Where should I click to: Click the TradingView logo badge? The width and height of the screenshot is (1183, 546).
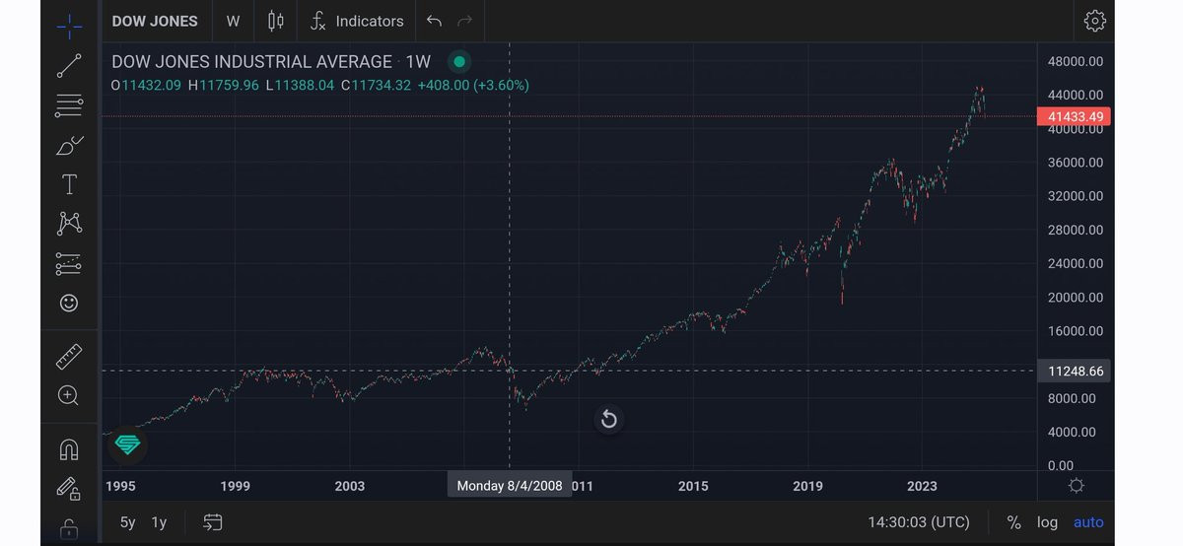pos(127,444)
